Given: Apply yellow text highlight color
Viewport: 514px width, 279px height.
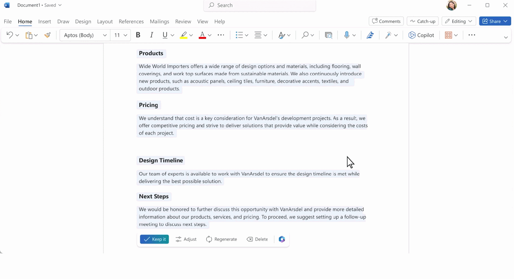Looking at the screenshot, I should click(183, 35).
